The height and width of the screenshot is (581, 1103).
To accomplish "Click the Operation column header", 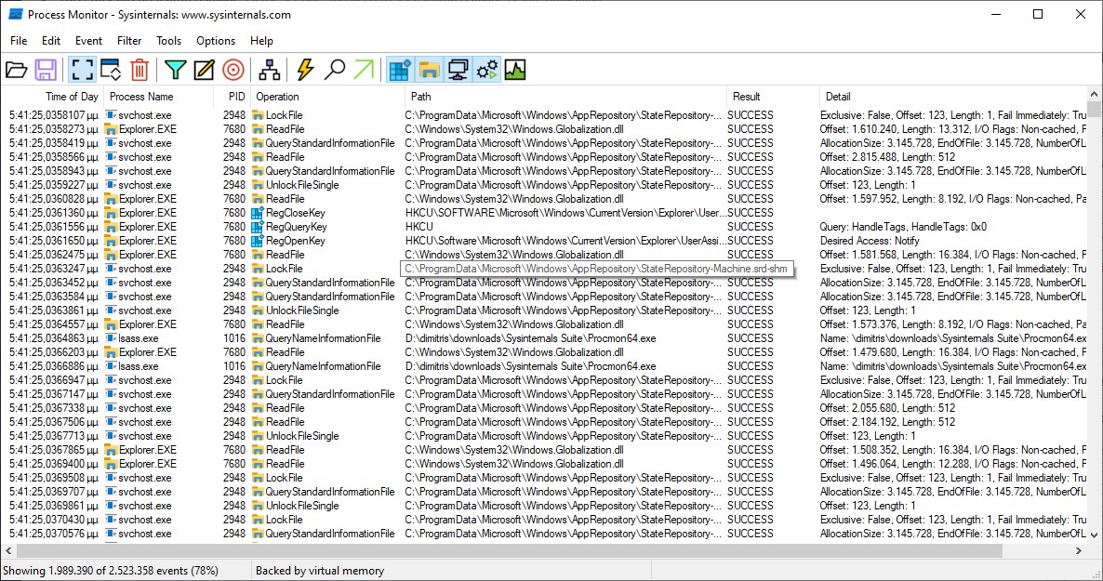I will pyautogui.click(x=327, y=97).
